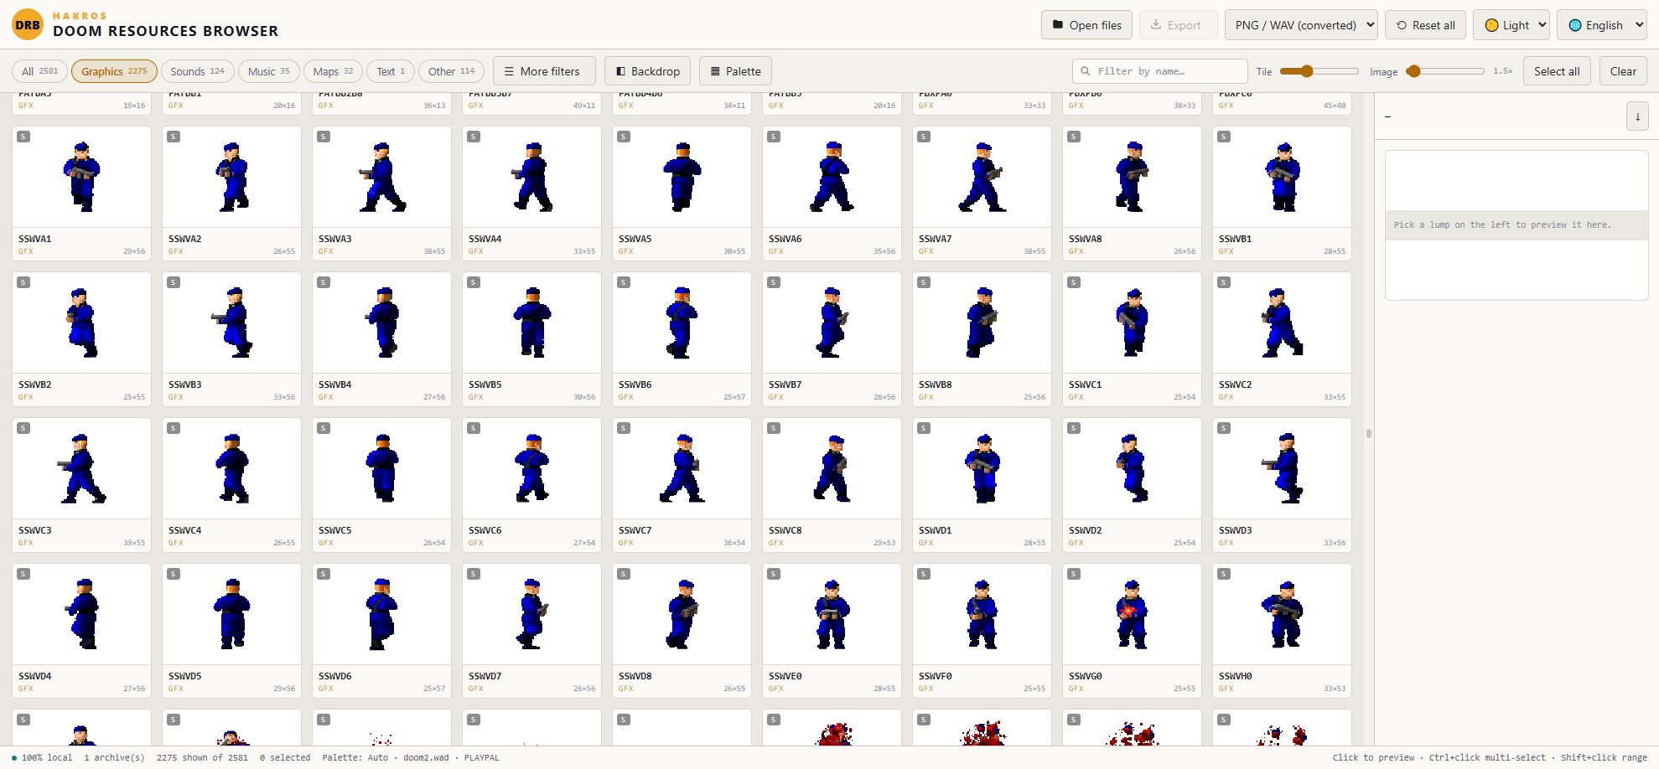Switch to the Sounds filter
This screenshot has height=769, width=1659.
click(x=197, y=71)
